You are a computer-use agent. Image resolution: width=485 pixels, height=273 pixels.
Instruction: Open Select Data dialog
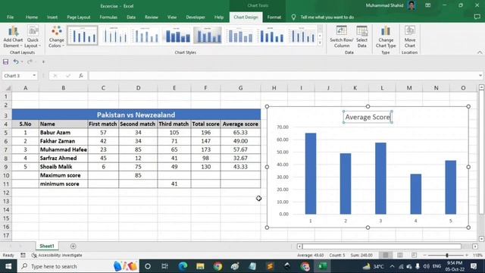click(x=361, y=37)
